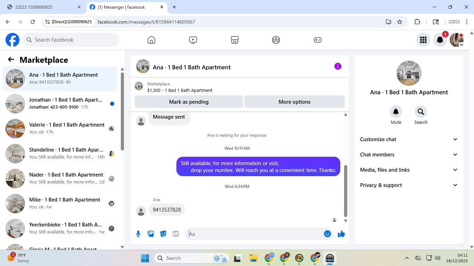This screenshot has width=474, height=266.
Task: Send a thumbs-up like
Action: pos(341,234)
